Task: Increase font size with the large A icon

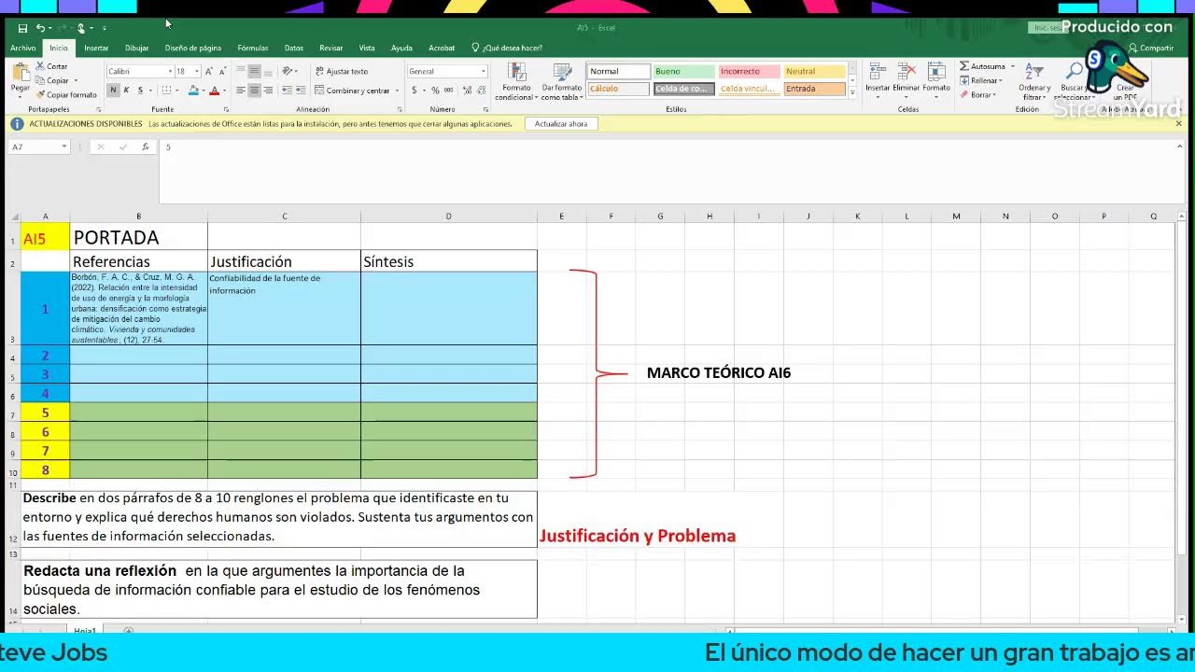Action: [x=209, y=71]
